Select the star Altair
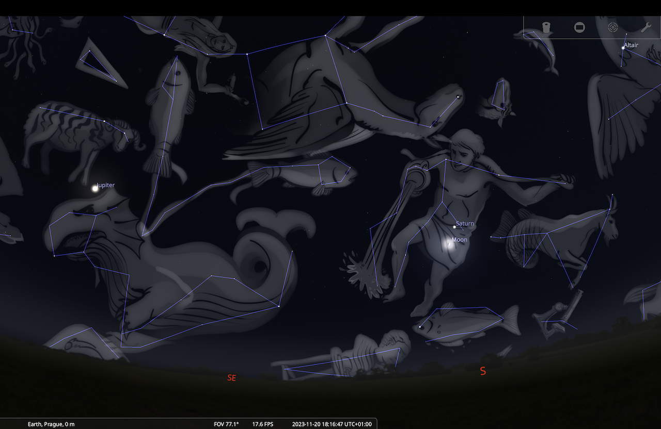 click(x=623, y=47)
